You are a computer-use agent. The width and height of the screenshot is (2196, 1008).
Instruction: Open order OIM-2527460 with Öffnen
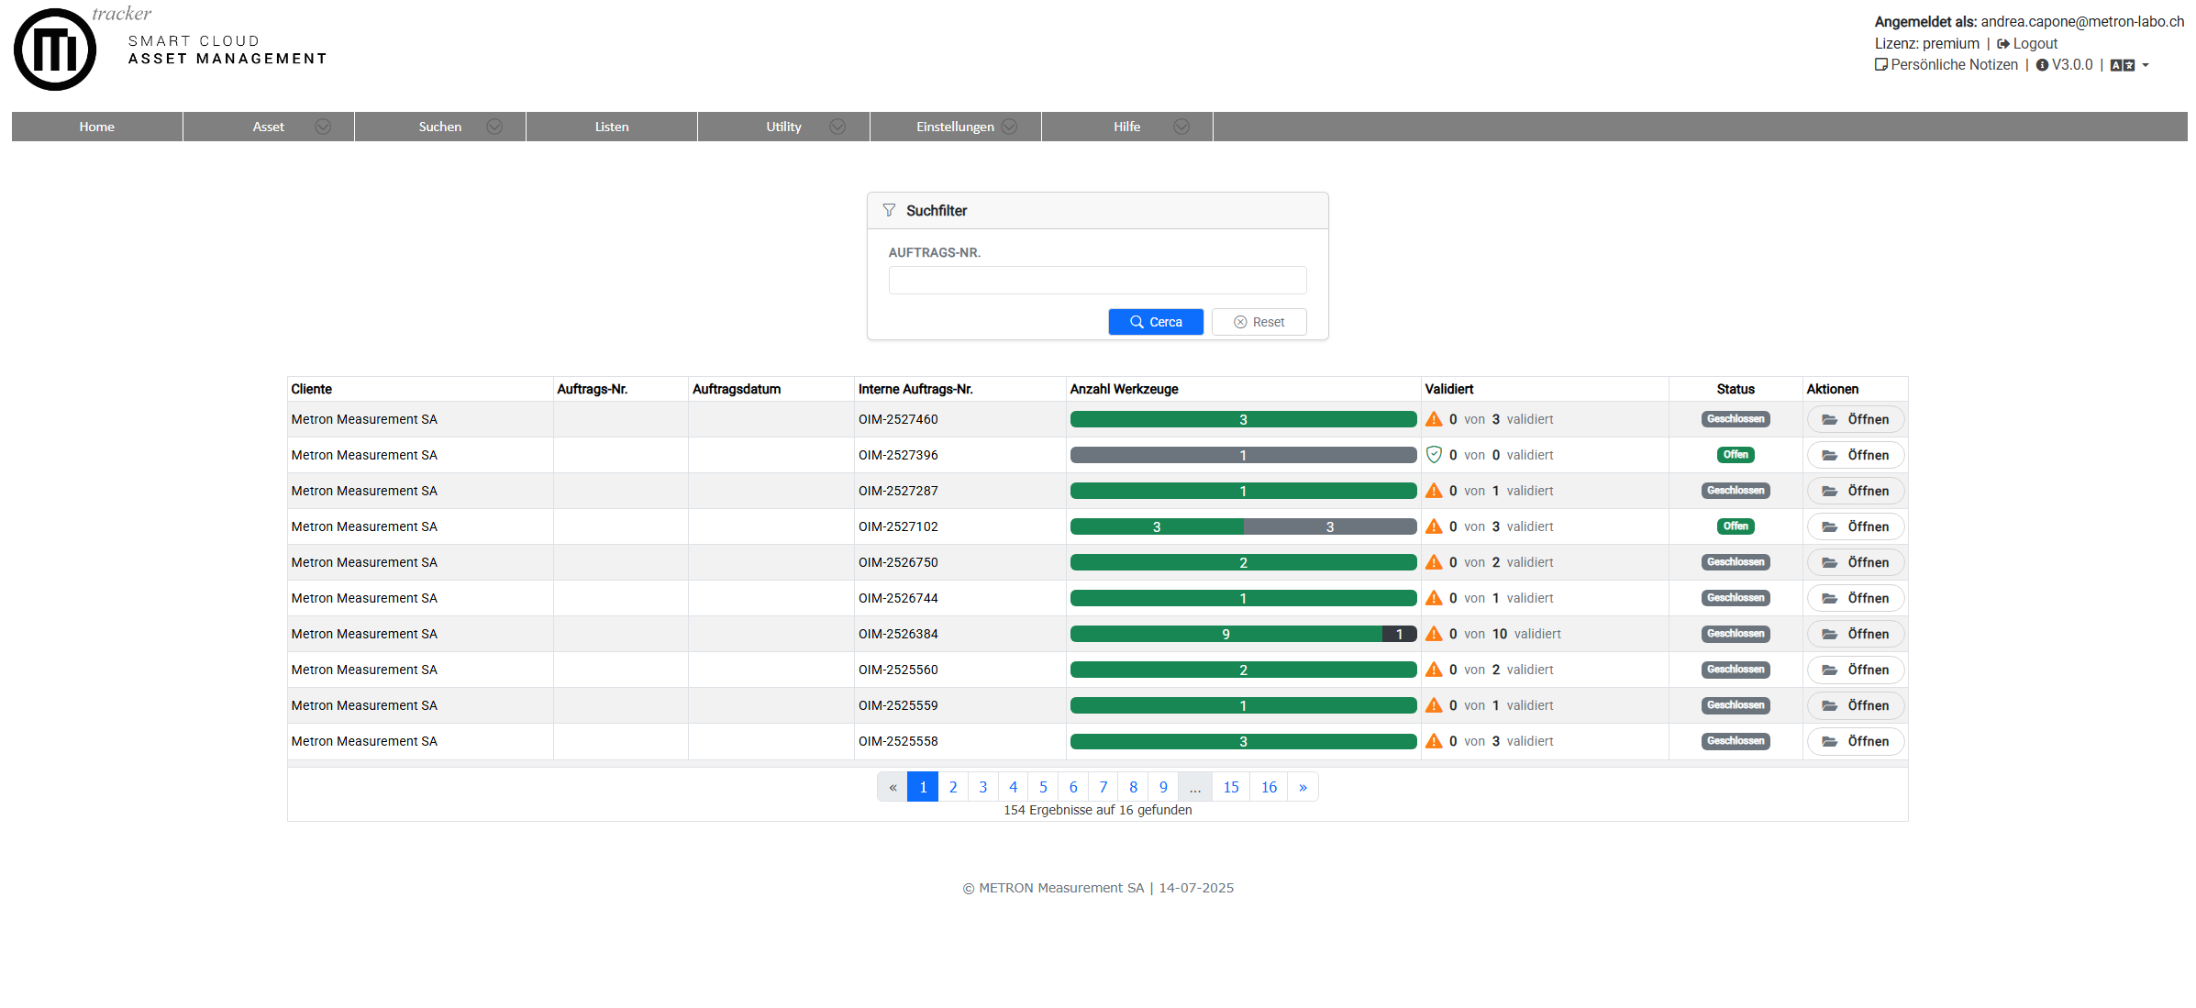pyautogui.click(x=1855, y=419)
